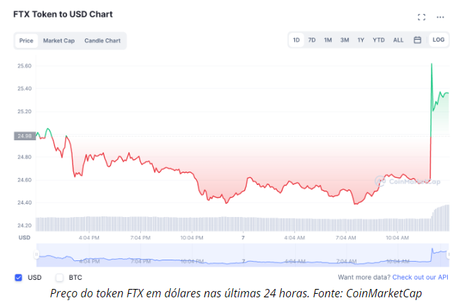Grab the left range navigator handle

click(x=36, y=255)
